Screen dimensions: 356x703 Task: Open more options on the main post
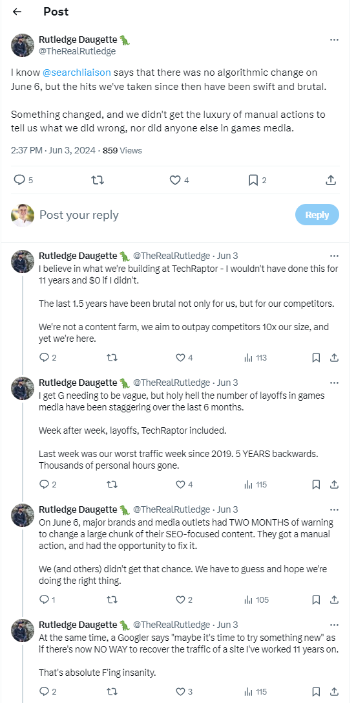coord(334,40)
